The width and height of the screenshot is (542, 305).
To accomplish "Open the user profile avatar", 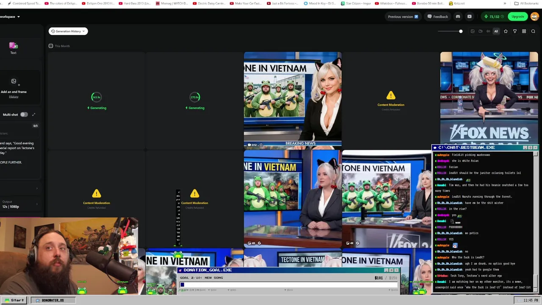I will pos(534,17).
